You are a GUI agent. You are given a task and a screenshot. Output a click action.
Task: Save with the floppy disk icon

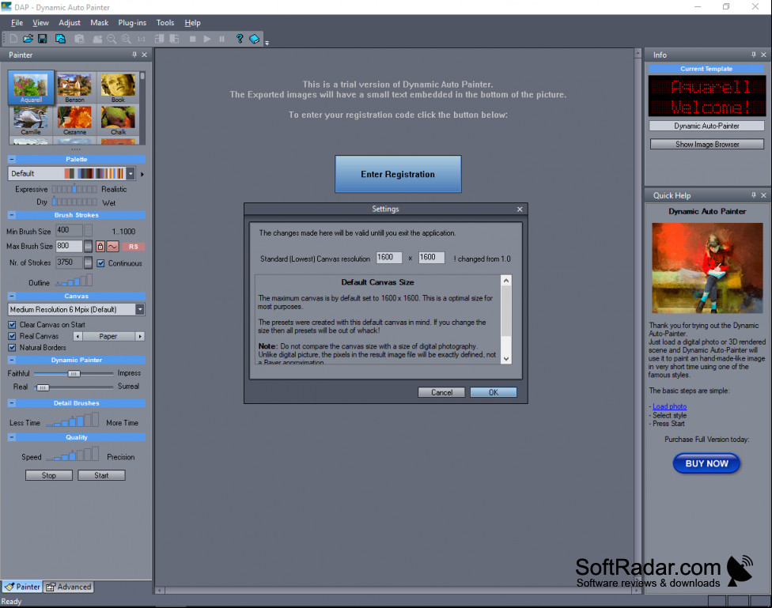pos(43,39)
